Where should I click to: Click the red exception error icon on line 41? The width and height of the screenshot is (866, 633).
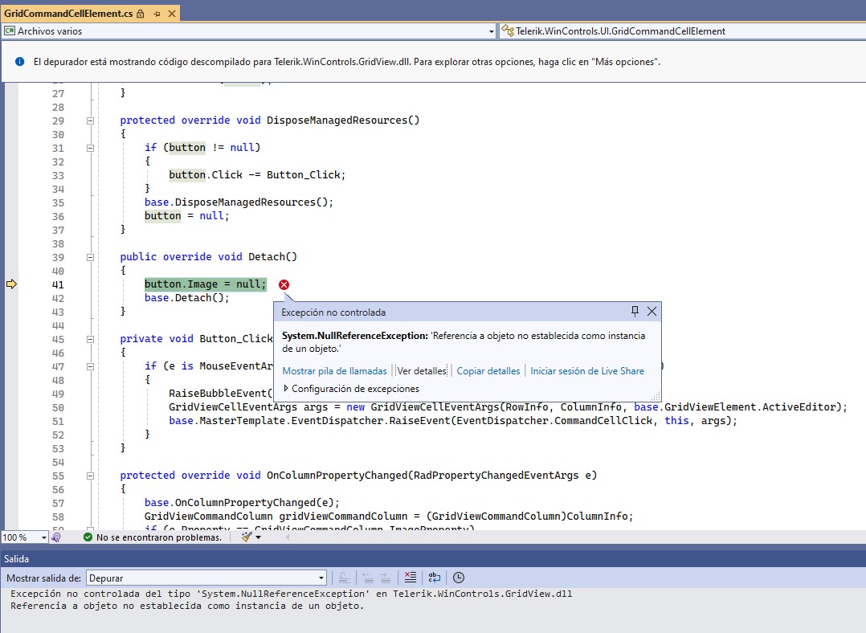[284, 284]
